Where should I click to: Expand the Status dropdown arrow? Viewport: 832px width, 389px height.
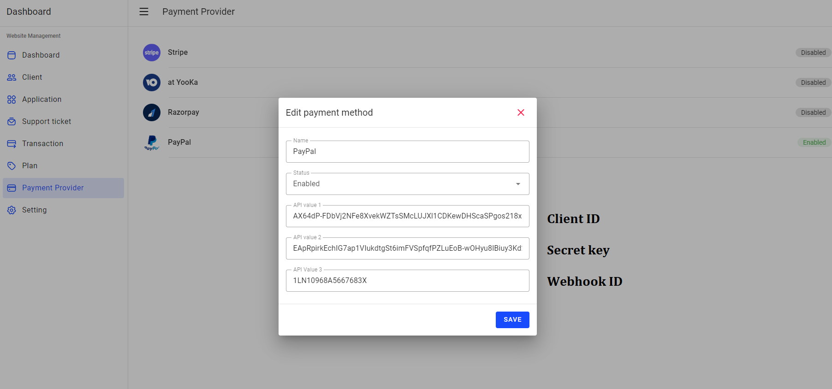pos(518,184)
